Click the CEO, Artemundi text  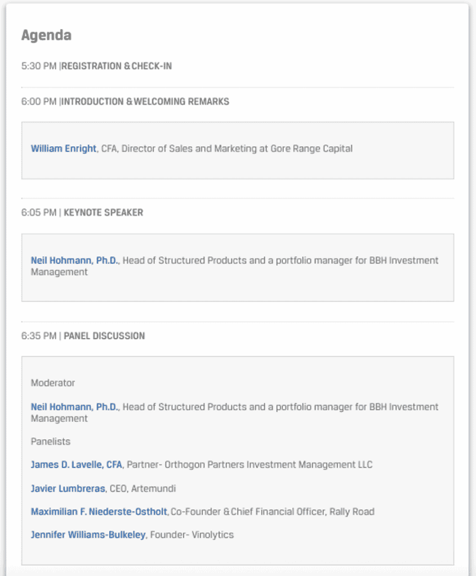click(x=143, y=489)
